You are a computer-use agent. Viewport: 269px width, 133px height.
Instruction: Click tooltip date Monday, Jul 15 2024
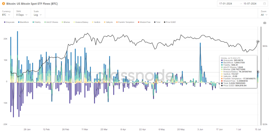(x=230, y=58)
